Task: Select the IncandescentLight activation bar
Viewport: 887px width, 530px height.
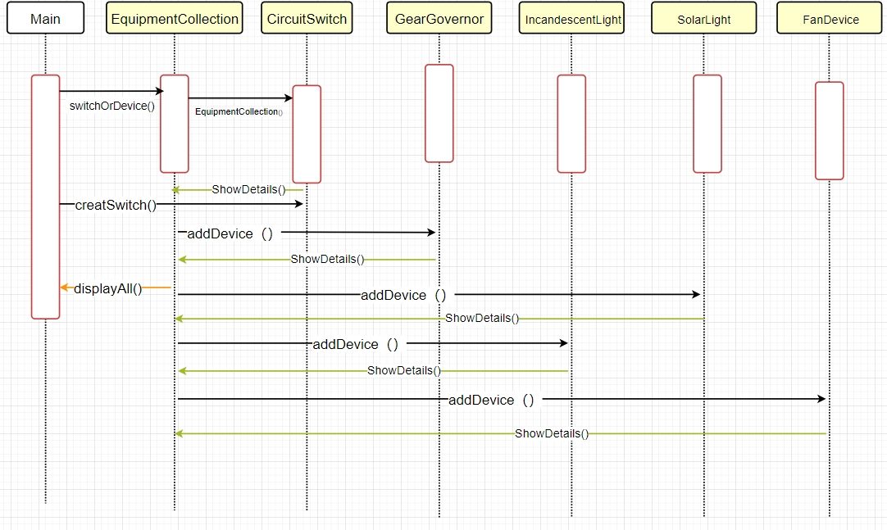Action: point(571,123)
